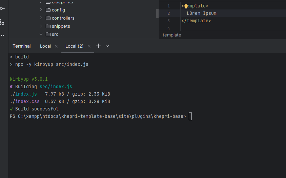286x178 pixels.
Task: Click the controllers folder icon
Action: tap(48, 18)
